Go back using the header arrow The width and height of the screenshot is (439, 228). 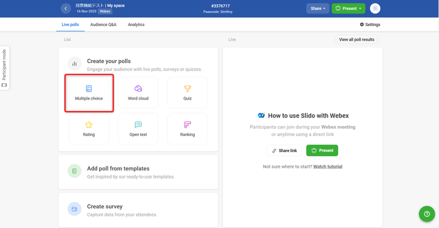66,9
